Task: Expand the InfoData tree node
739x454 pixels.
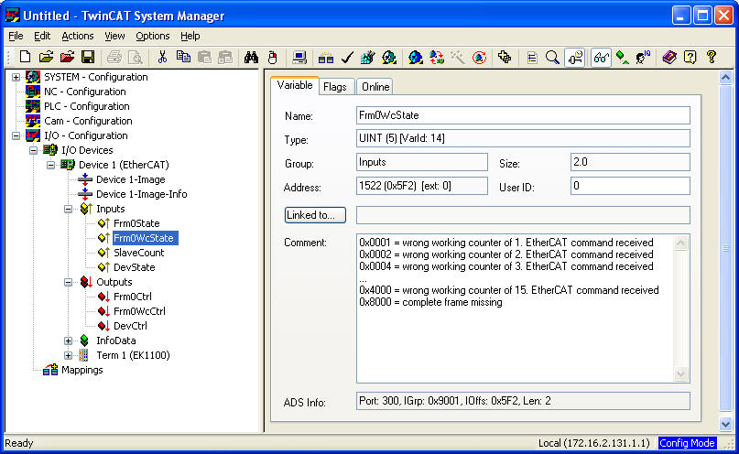Action: [69, 340]
